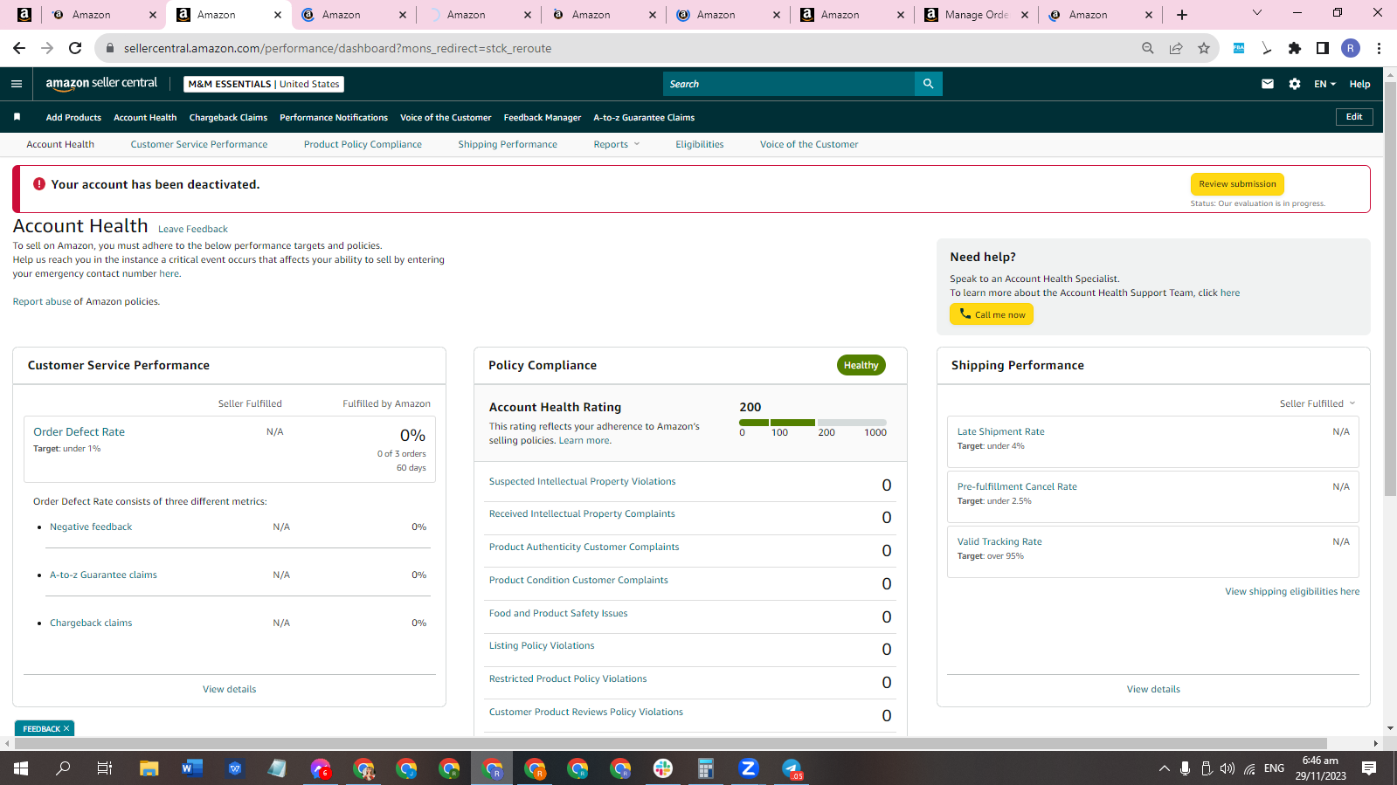This screenshot has height=785, width=1397.
Task: Click the Call me now button
Action: click(992, 314)
